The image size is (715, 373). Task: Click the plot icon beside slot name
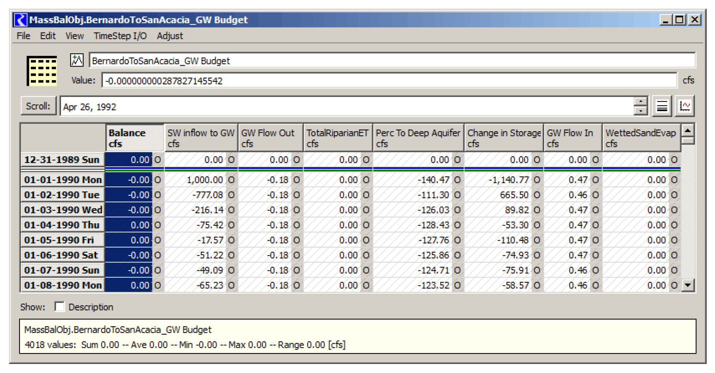click(x=77, y=60)
